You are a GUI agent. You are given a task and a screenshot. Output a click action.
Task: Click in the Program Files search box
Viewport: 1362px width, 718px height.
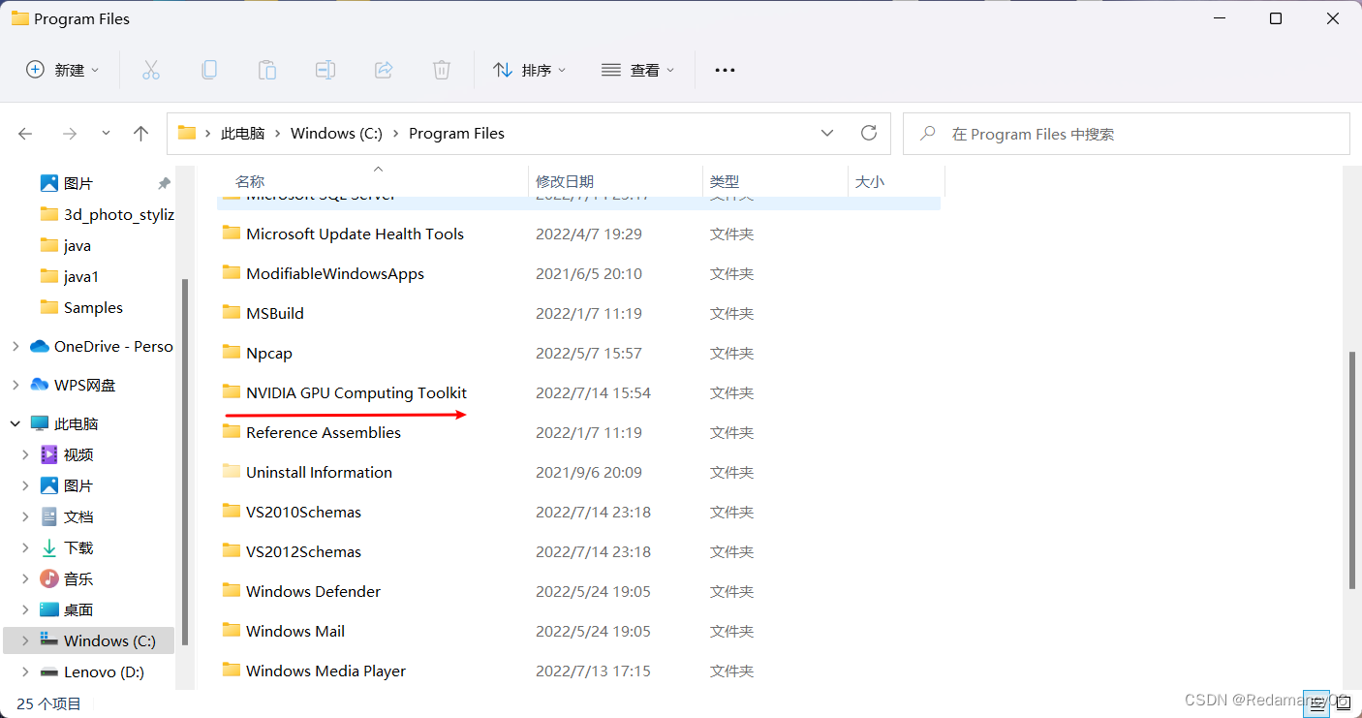(x=1126, y=134)
